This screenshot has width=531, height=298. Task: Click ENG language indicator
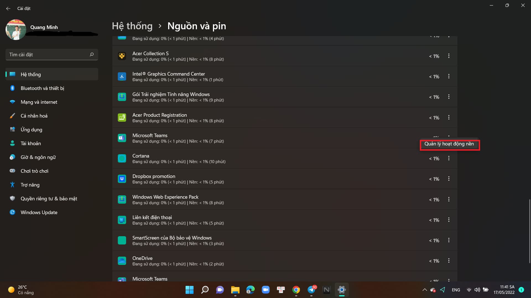456,290
